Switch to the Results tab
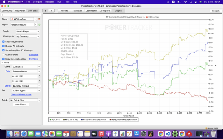This screenshot has height=139, width=223. point(64,10)
